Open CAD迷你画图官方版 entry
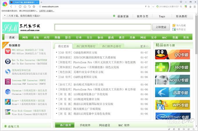198x131 pixels. 85,52
